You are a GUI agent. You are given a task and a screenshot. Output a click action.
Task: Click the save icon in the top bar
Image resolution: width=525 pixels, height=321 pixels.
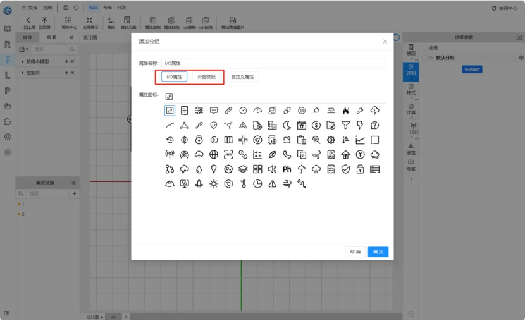[66, 8]
